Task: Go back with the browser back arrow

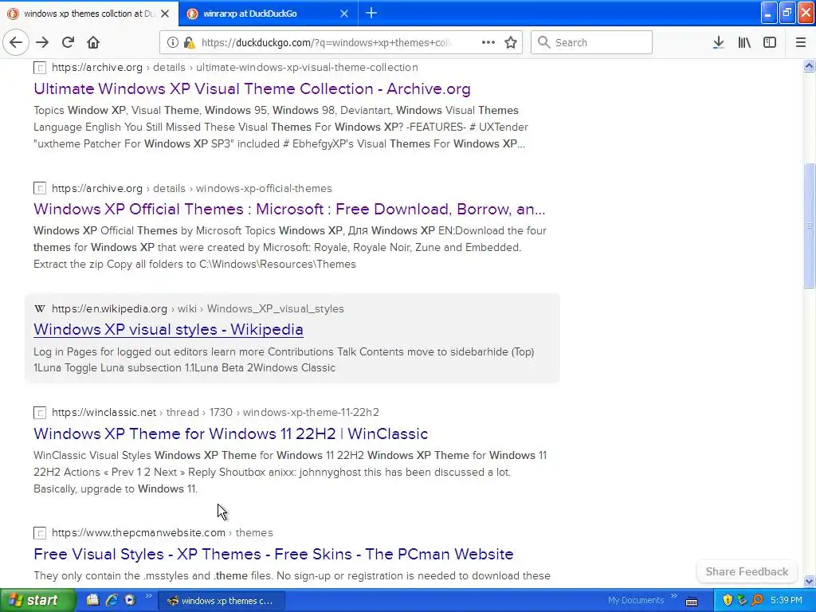Action: [x=16, y=43]
